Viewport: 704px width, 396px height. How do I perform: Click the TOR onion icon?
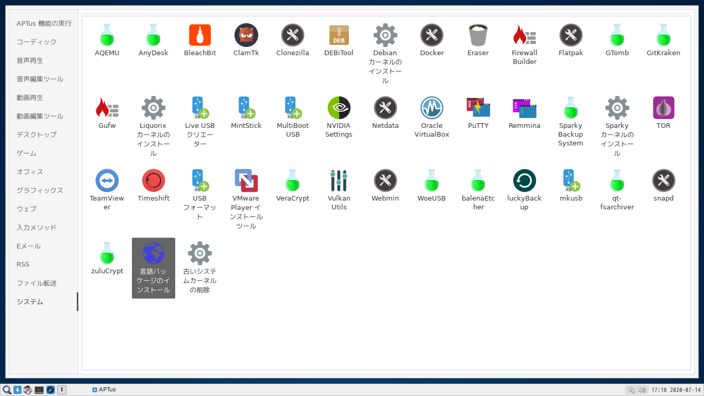point(664,108)
